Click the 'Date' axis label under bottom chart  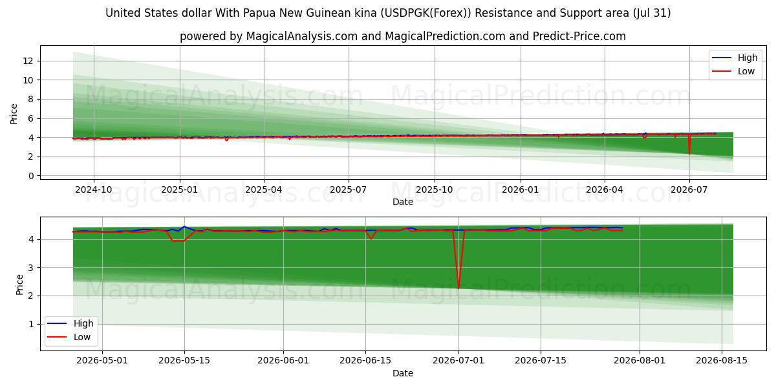[x=403, y=373]
